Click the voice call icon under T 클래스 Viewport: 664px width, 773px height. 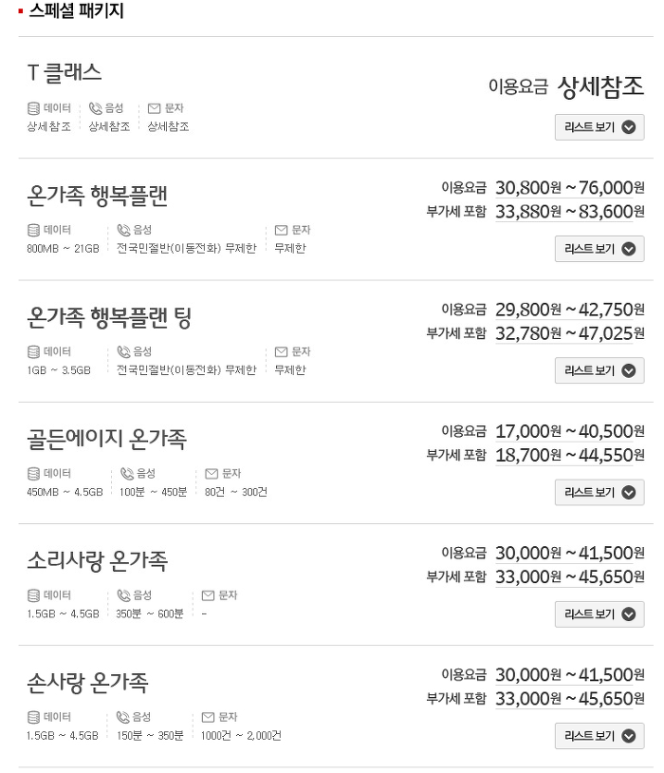95,108
